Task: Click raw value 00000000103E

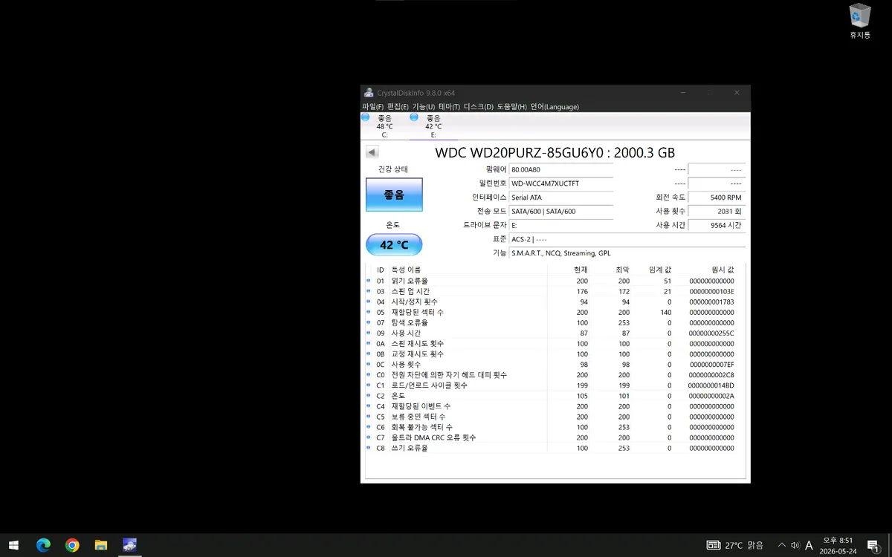Action: point(711,291)
